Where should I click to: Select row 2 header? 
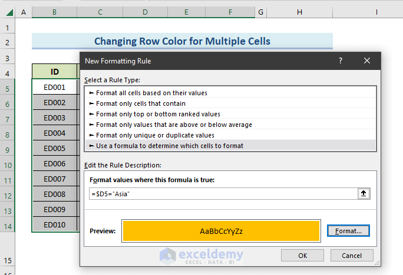coord(8,42)
